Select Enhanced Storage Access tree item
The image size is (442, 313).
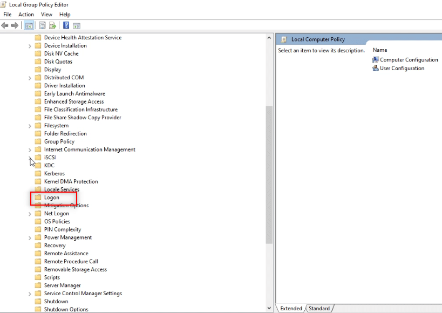[74, 101]
